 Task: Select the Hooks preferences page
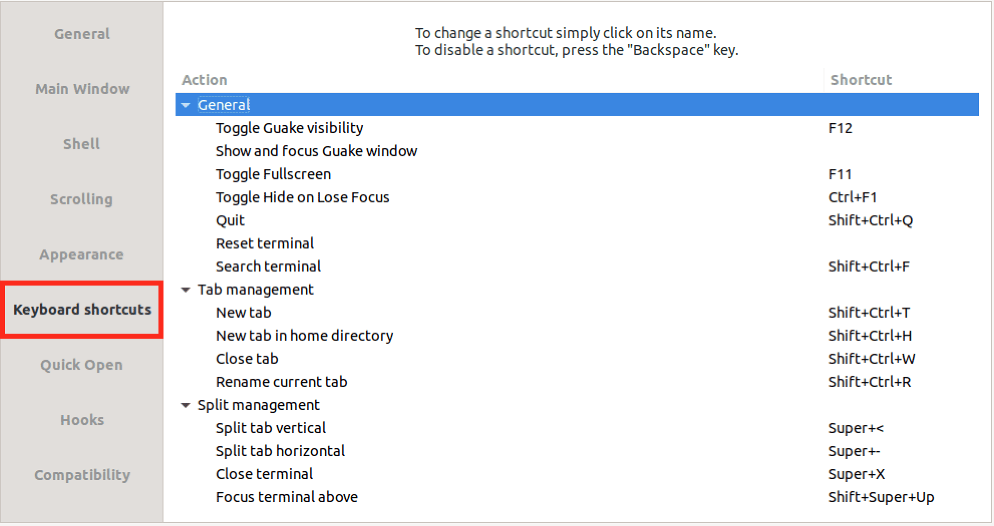(x=82, y=420)
